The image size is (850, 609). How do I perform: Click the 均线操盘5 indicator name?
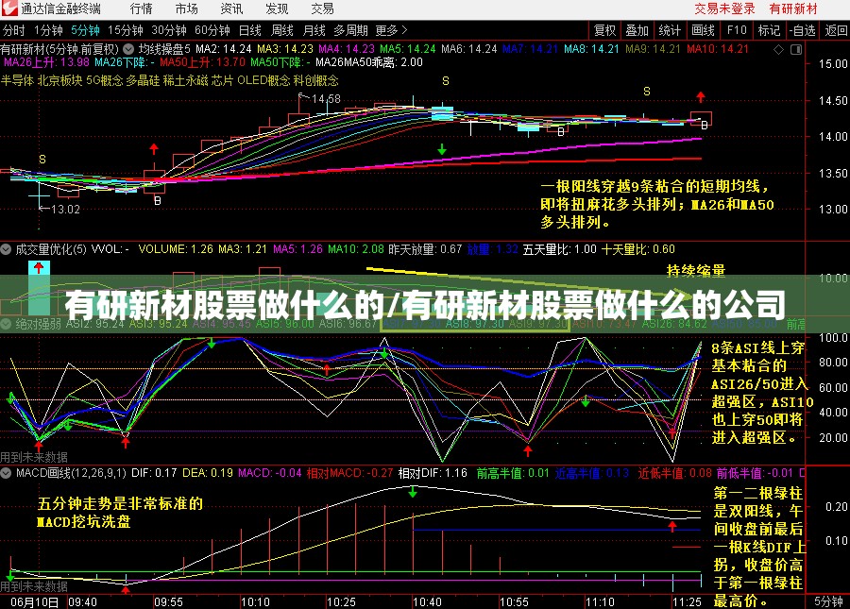click(164, 49)
